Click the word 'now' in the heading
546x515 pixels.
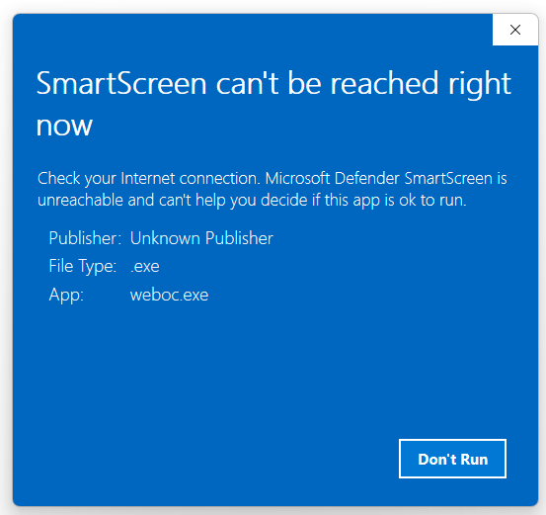tap(64, 126)
